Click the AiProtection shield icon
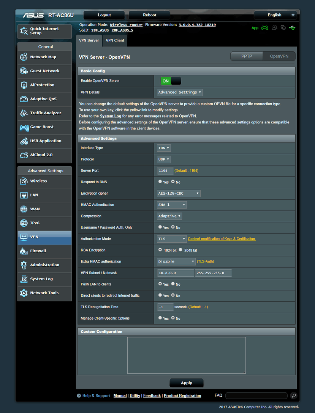The image size is (315, 413). 24,85
